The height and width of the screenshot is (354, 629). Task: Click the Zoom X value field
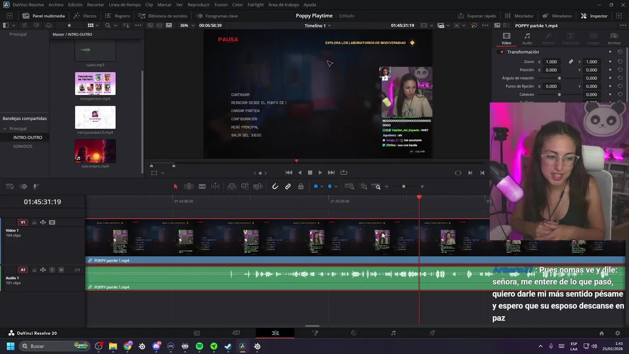click(551, 61)
